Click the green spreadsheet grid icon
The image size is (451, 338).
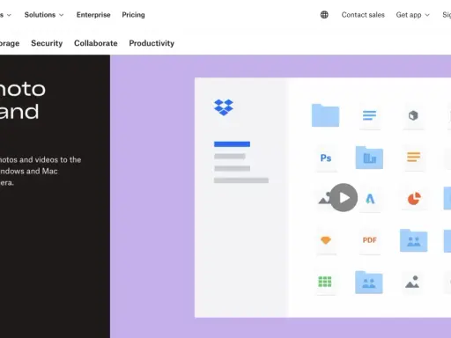pyautogui.click(x=325, y=282)
